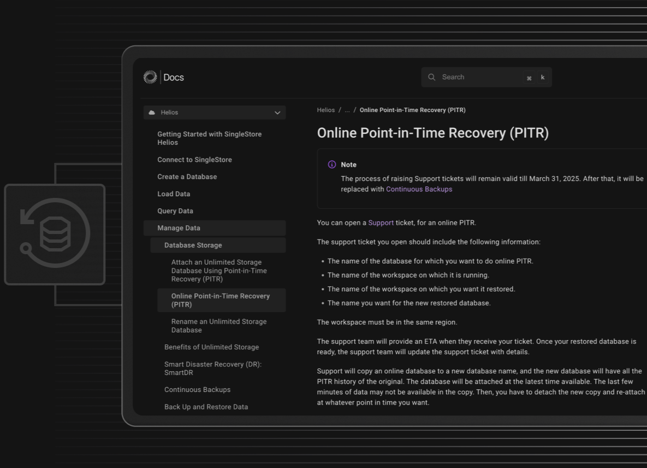Screen dimensions: 647x468
Task: Click the cloud icon beside Helios
Action: click(152, 113)
